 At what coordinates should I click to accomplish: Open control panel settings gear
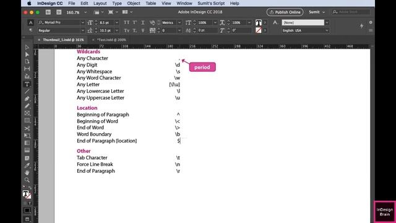tap(371, 22)
